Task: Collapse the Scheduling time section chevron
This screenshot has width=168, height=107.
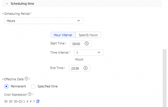Action: [x=7, y=4]
